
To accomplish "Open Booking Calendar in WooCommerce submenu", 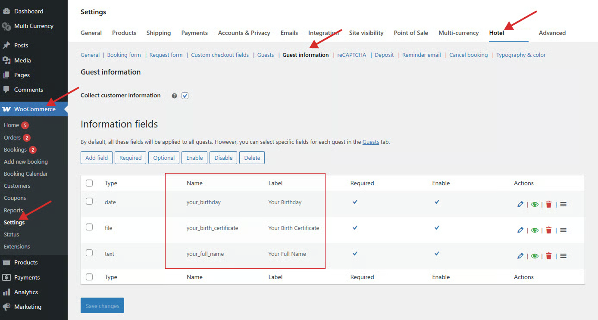I will point(26,174).
